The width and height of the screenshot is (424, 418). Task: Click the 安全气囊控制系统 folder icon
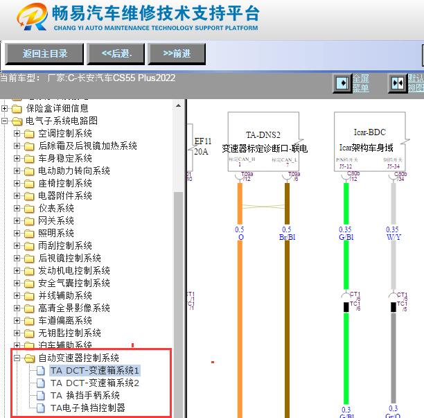(x=29, y=284)
